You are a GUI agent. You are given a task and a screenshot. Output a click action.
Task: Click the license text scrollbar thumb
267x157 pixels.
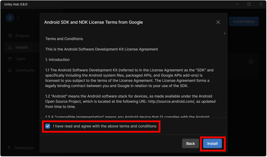pyautogui.click(x=225, y=33)
